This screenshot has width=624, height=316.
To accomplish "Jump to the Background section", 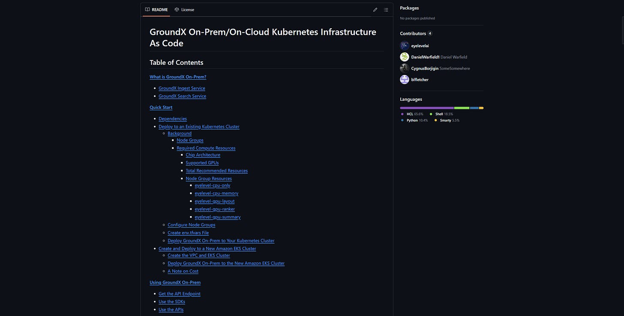I will (180, 133).
